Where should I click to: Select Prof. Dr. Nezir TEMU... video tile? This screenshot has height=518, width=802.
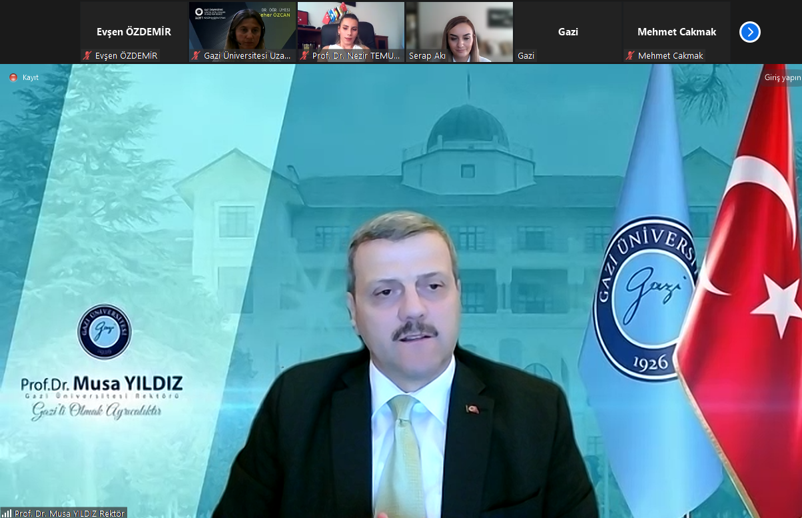click(351, 32)
